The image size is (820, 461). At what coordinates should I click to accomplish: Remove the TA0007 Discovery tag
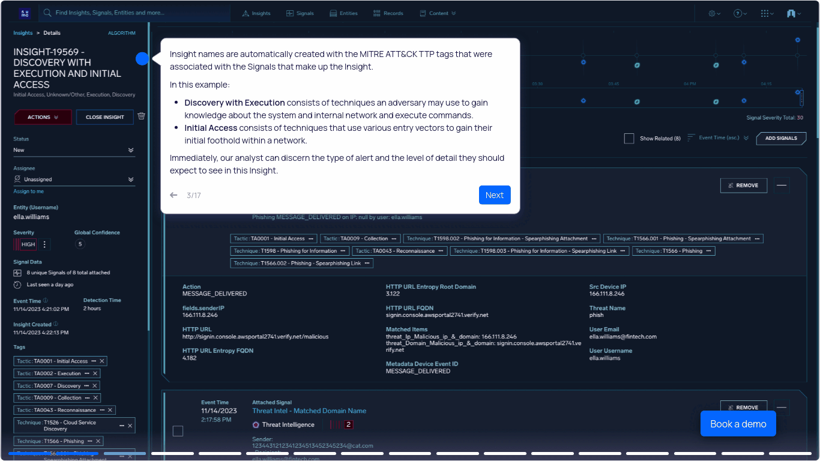(95, 386)
